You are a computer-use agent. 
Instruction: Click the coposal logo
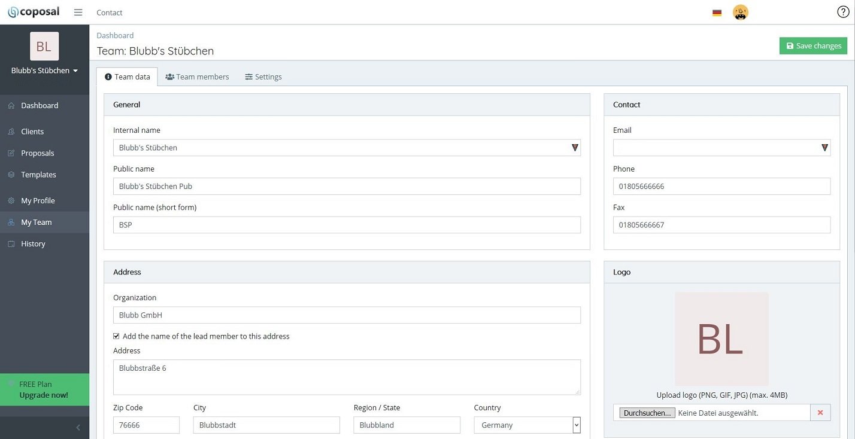(35, 12)
